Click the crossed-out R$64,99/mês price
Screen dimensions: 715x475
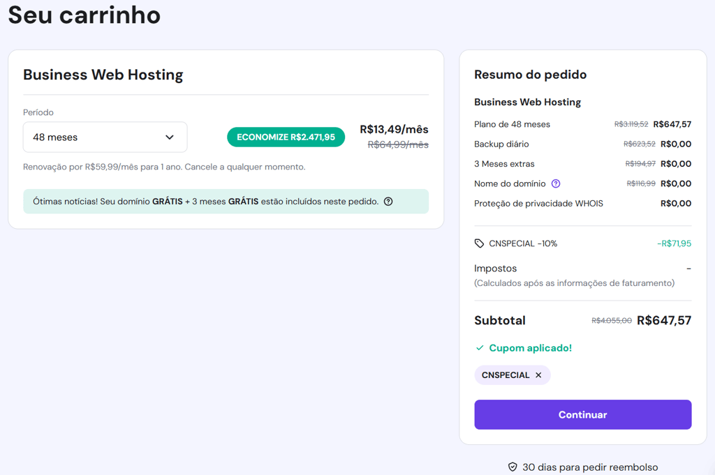(x=398, y=145)
